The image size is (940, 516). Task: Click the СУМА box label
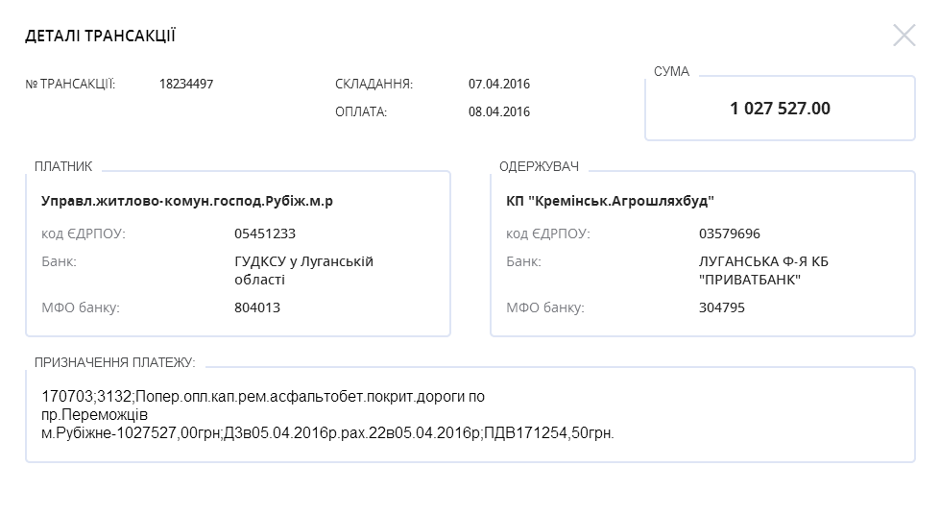671,71
